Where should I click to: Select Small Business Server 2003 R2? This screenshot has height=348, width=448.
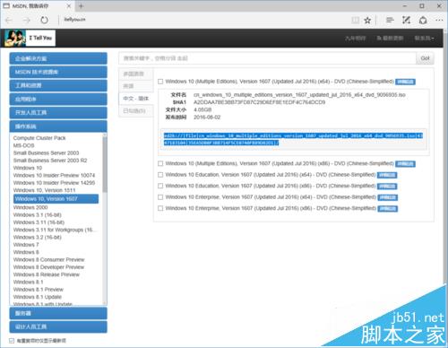click(x=50, y=161)
